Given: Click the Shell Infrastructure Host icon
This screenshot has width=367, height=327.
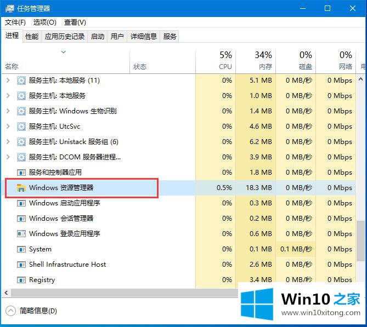Looking at the screenshot, I should [21, 265].
